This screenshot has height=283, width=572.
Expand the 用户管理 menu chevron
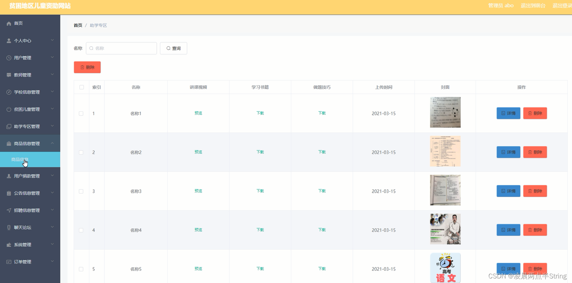[52, 57]
